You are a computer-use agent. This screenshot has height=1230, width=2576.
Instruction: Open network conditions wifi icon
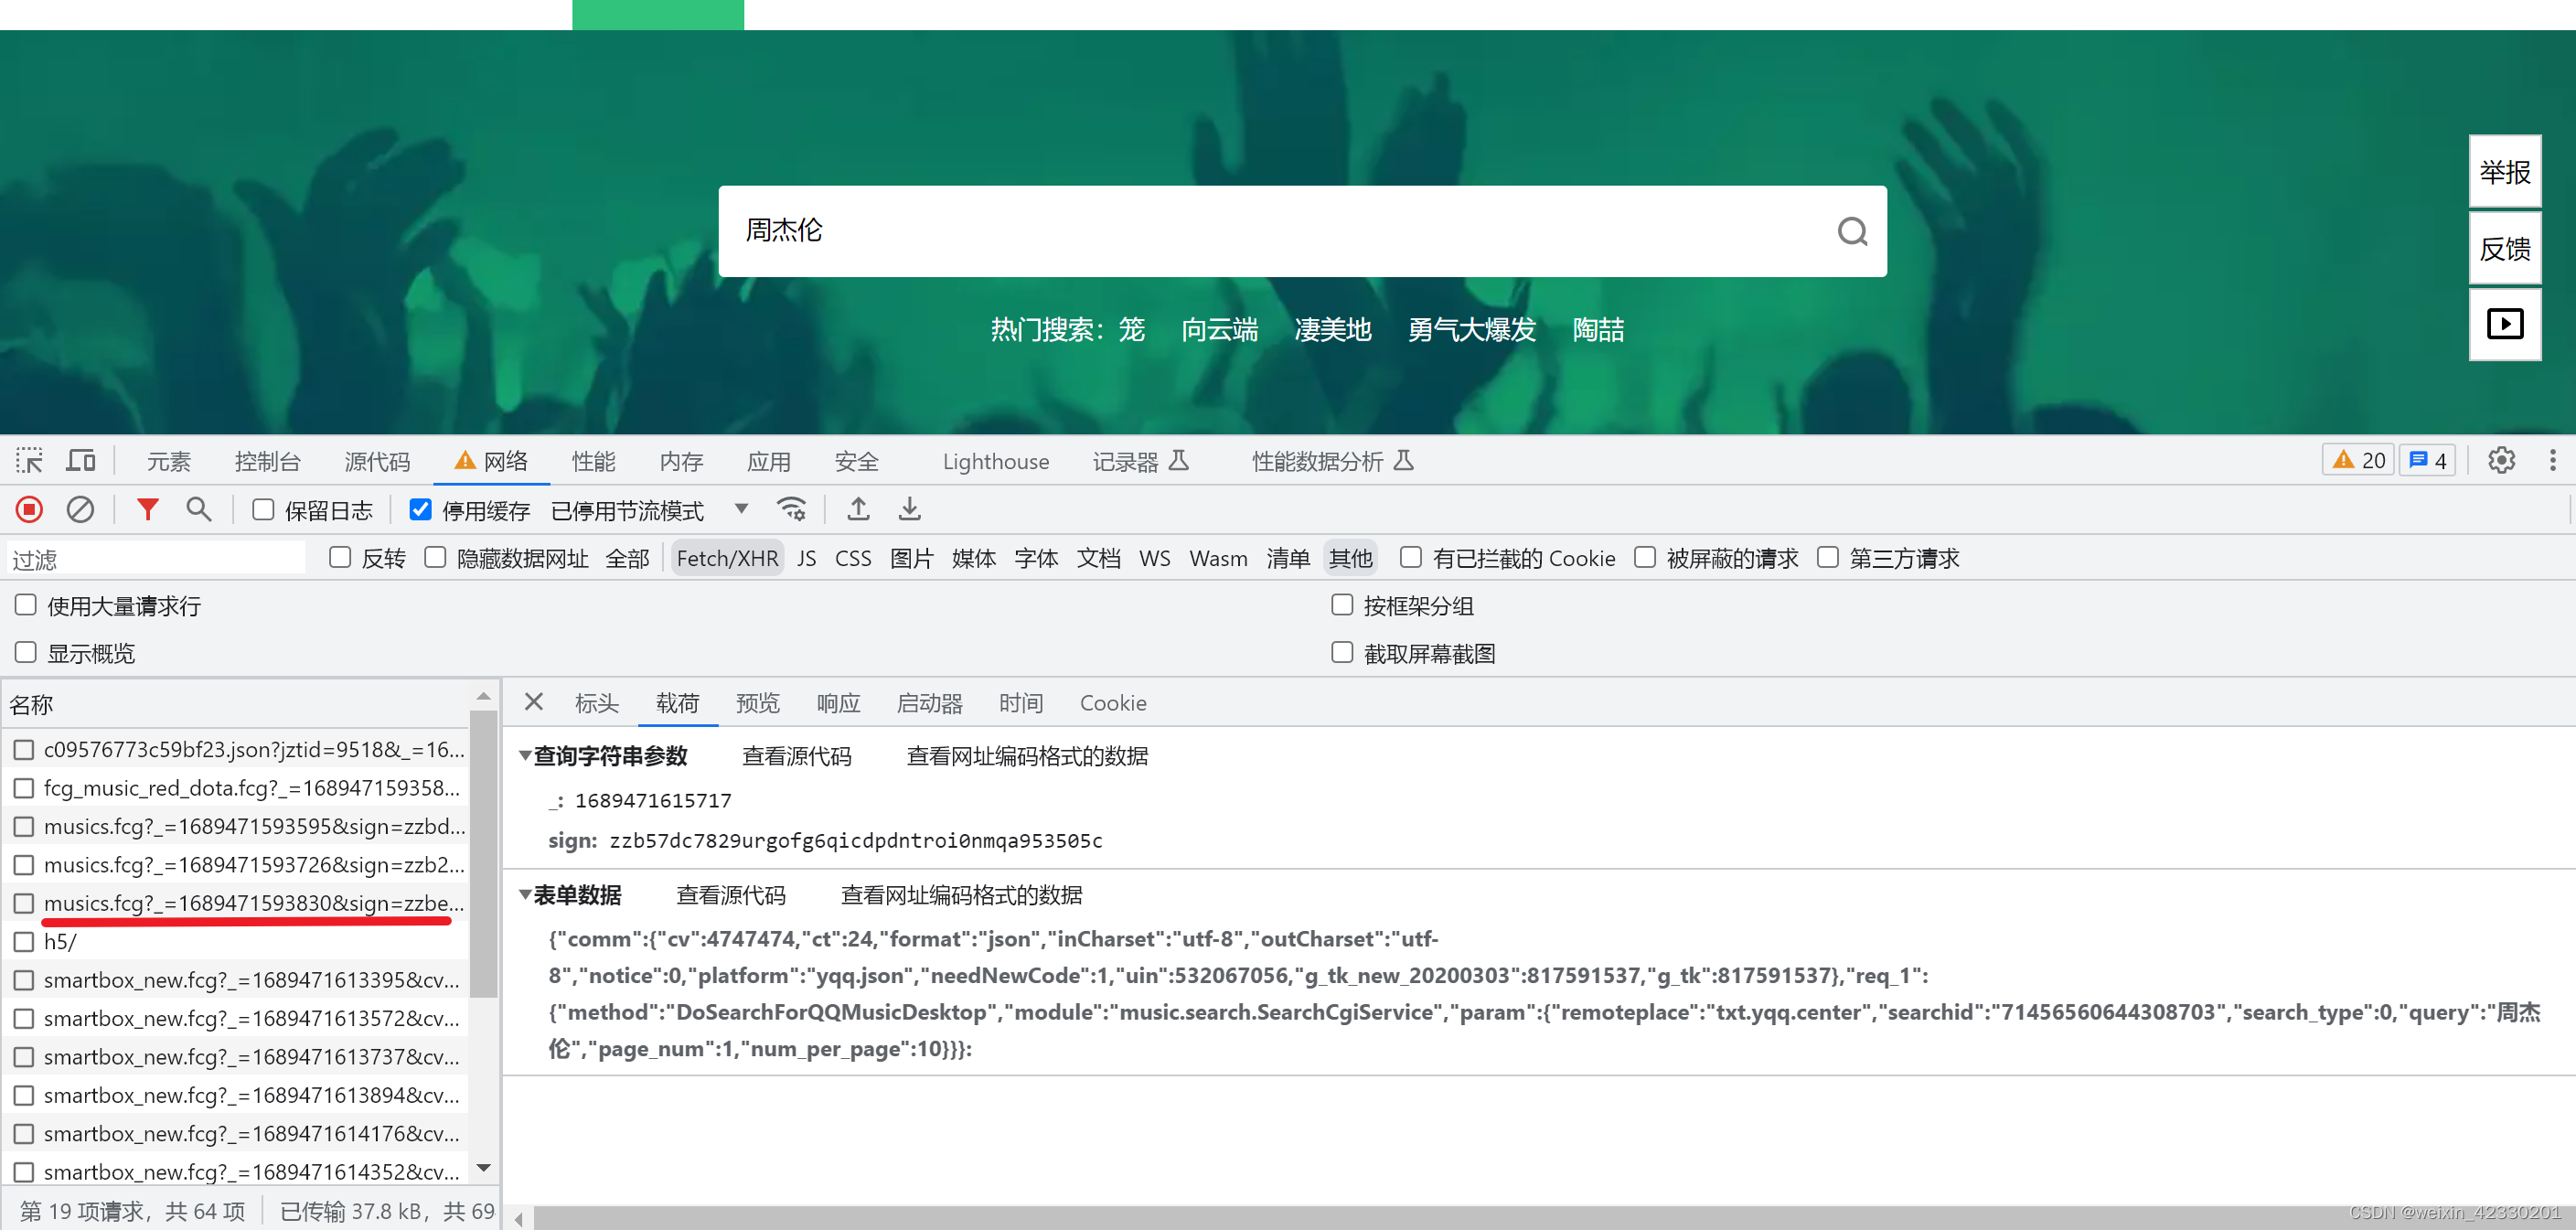[x=791, y=510]
